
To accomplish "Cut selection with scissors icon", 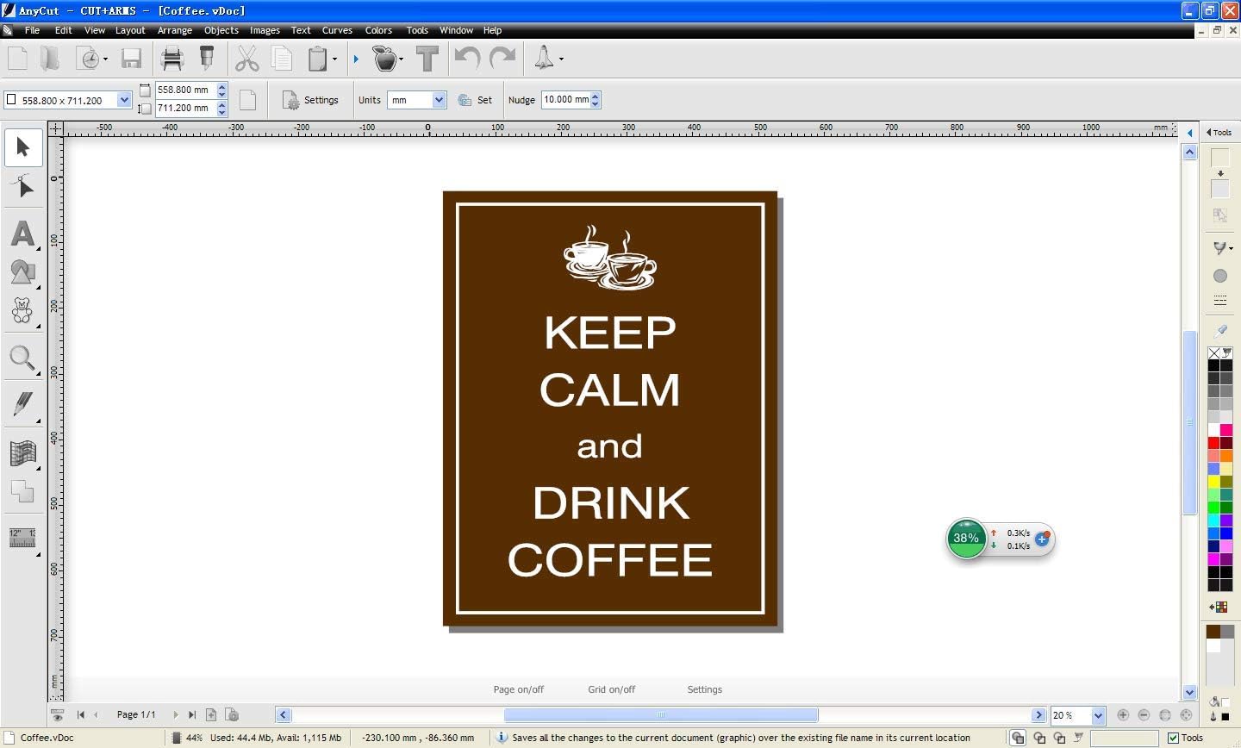I will click(247, 59).
